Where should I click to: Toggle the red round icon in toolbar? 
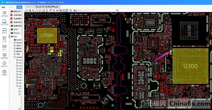[x=61, y=10]
